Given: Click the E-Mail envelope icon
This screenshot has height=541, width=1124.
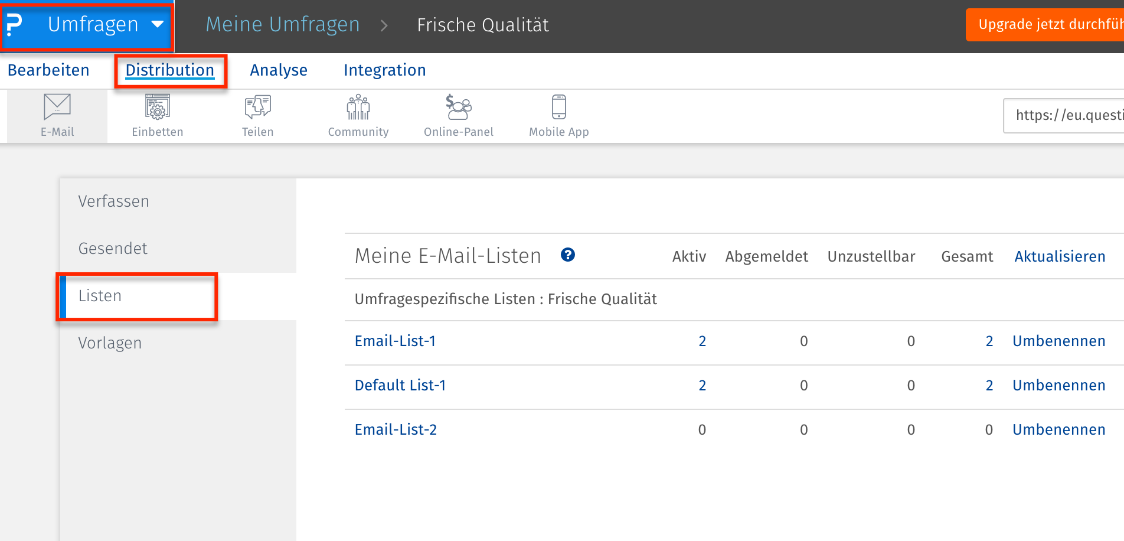Looking at the screenshot, I should coord(57,107).
